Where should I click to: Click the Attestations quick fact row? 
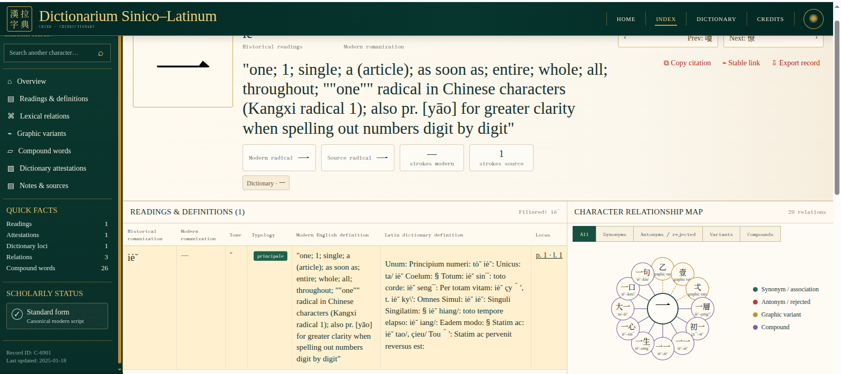(x=57, y=235)
